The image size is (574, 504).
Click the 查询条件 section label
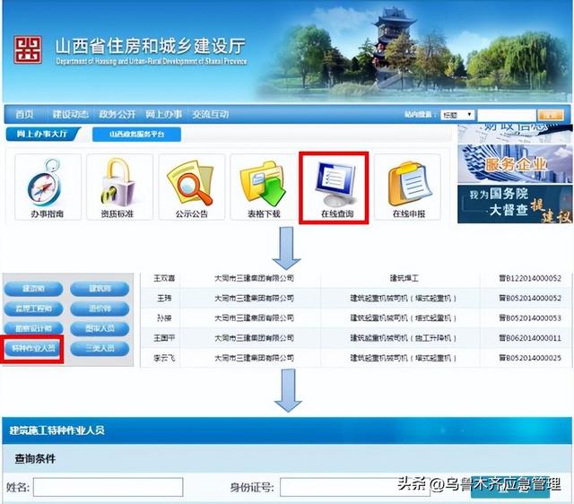[35, 459]
